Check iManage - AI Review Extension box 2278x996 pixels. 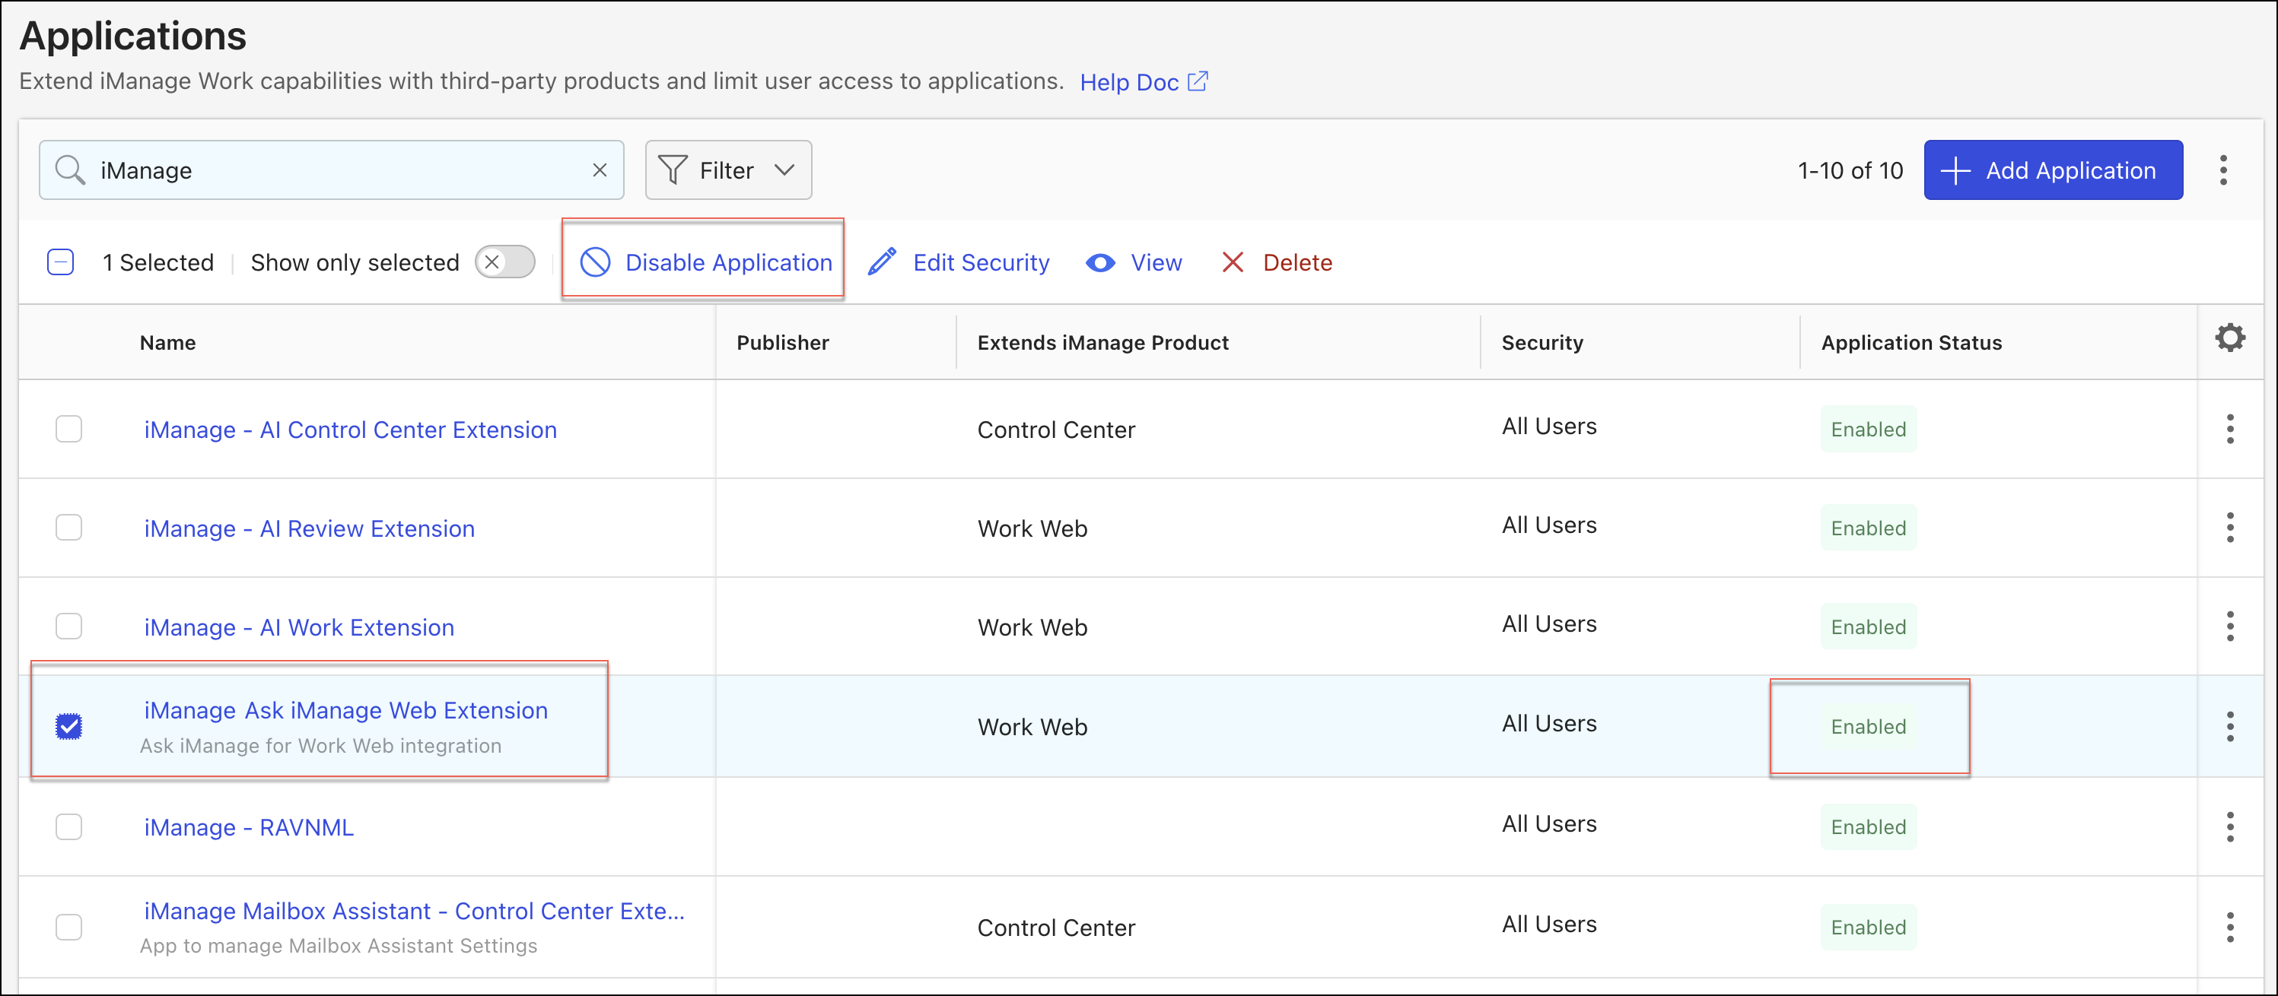point(69,528)
